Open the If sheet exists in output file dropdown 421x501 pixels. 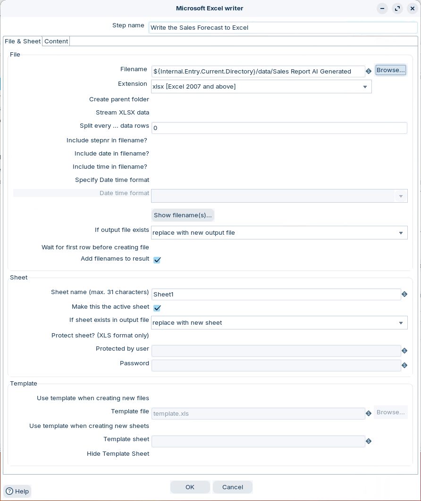point(401,323)
